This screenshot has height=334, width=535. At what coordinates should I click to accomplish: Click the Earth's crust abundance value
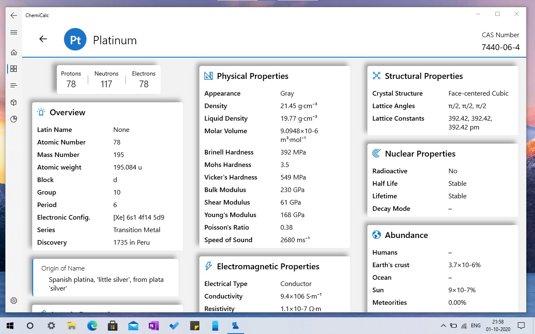tap(465, 265)
